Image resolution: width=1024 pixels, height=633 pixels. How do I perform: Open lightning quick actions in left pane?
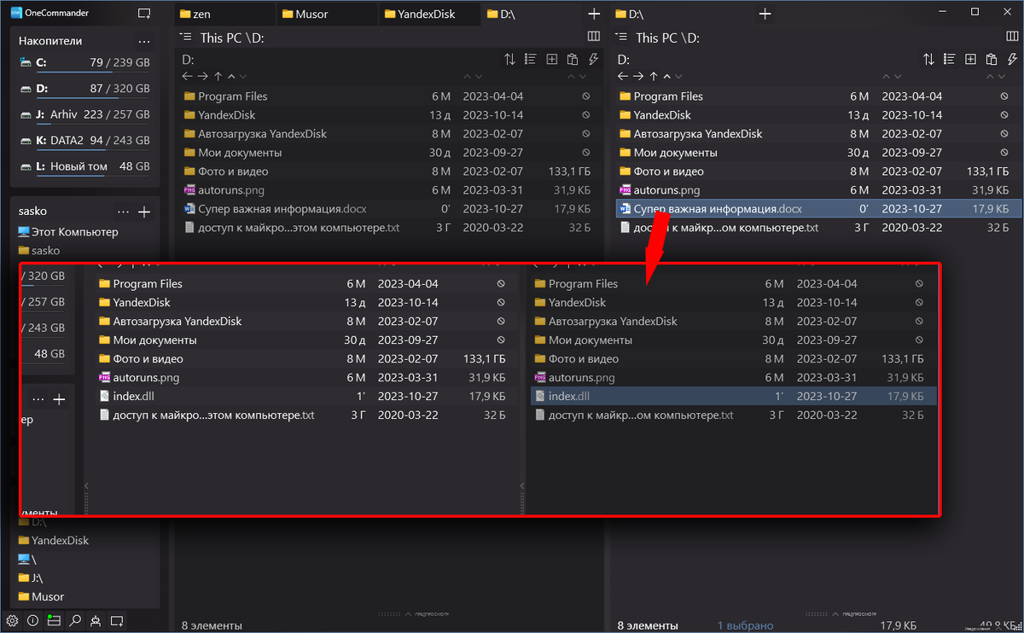point(593,59)
